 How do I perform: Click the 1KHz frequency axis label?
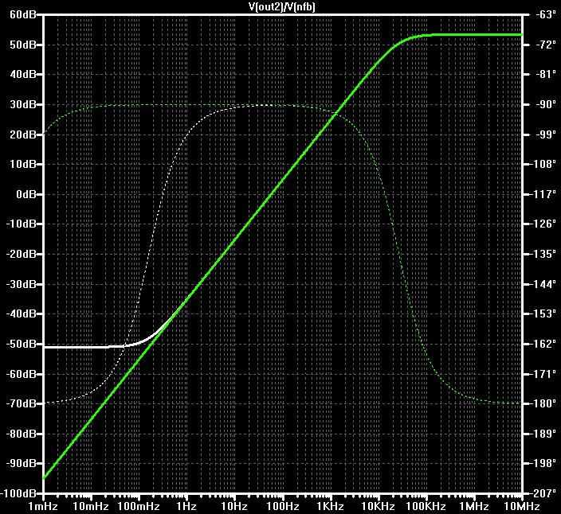[331, 506]
